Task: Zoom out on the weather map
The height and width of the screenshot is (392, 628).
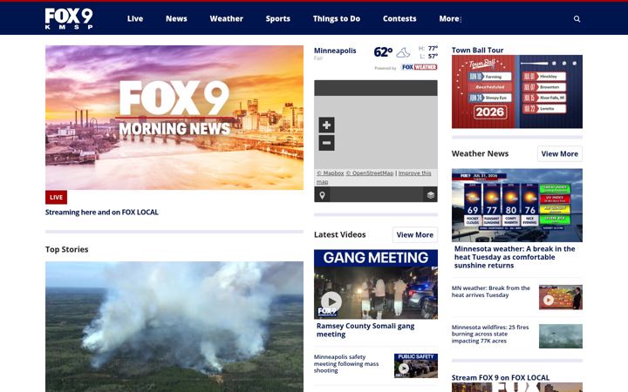Action: 326,143
